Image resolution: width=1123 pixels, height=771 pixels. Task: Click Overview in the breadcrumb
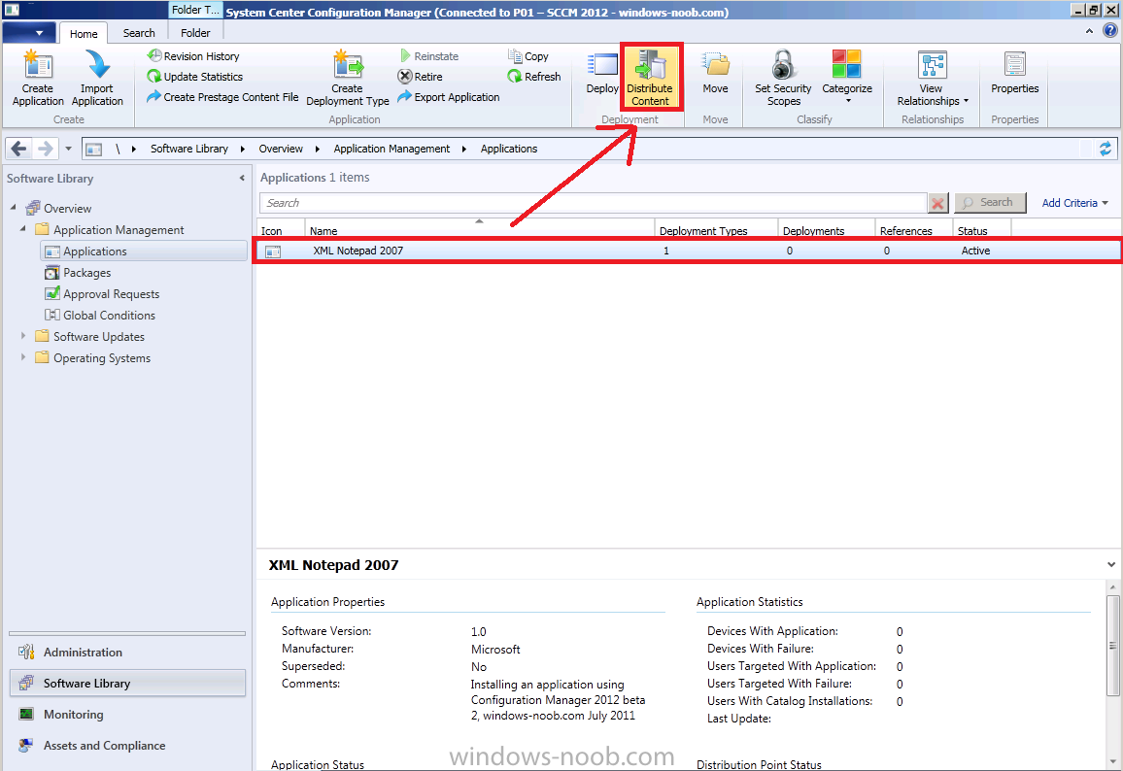tap(281, 149)
